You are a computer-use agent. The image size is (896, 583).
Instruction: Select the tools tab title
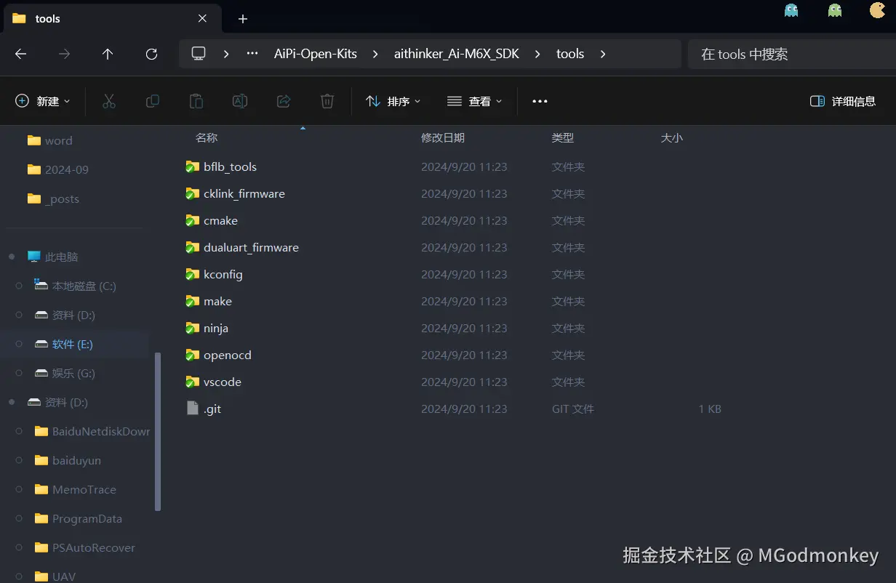[48, 19]
